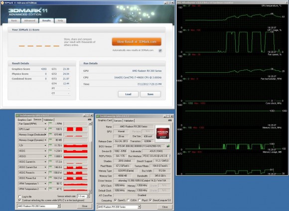Image resolution: width=289 pixels, height=211 pixels.
Task: Toggle the DirectCompute 5.0 checkbox
Action: click(150, 200)
